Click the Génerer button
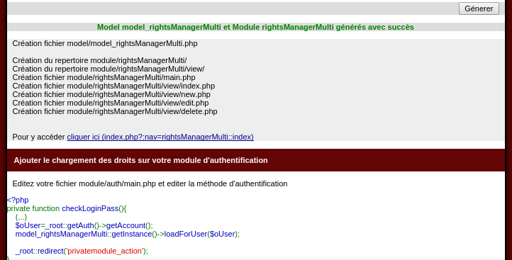The height and width of the screenshot is (260, 512). (x=479, y=9)
